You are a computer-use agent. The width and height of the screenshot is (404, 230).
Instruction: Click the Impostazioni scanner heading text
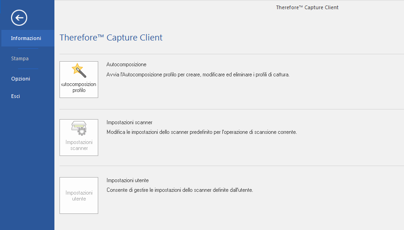[x=129, y=122]
